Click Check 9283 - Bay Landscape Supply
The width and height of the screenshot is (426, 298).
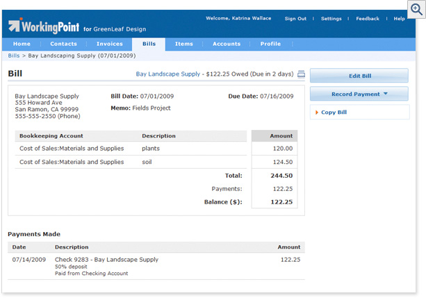(x=106, y=260)
